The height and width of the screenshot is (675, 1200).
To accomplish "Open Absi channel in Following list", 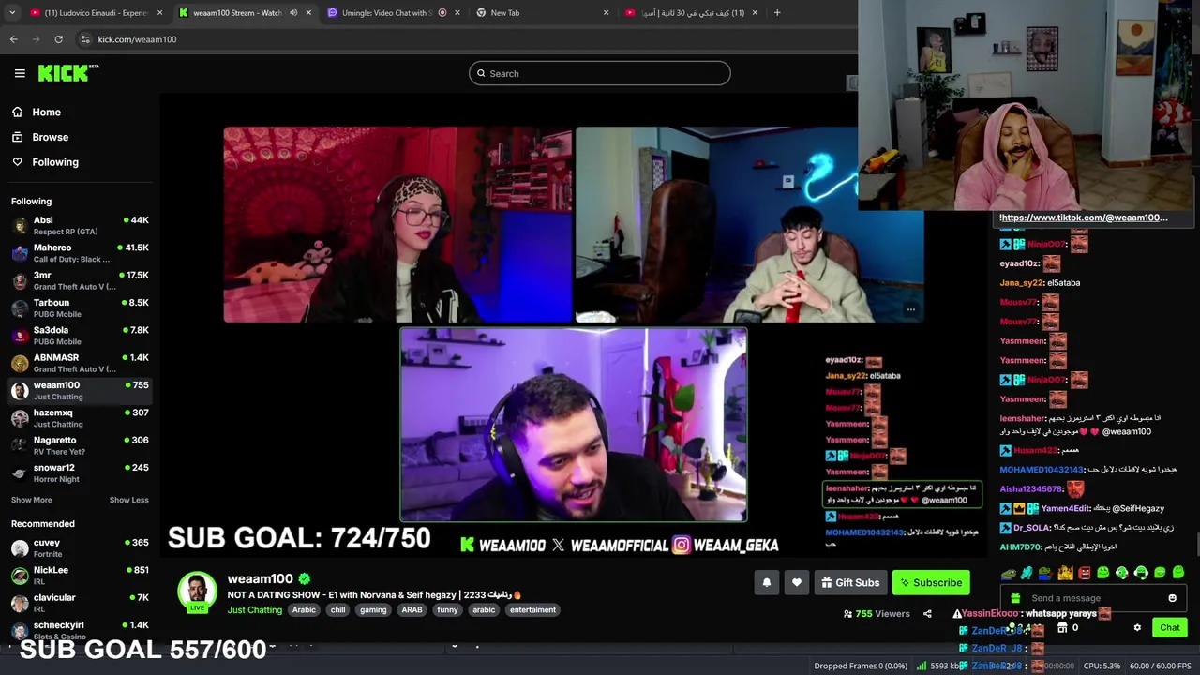I will pyautogui.click(x=80, y=226).
